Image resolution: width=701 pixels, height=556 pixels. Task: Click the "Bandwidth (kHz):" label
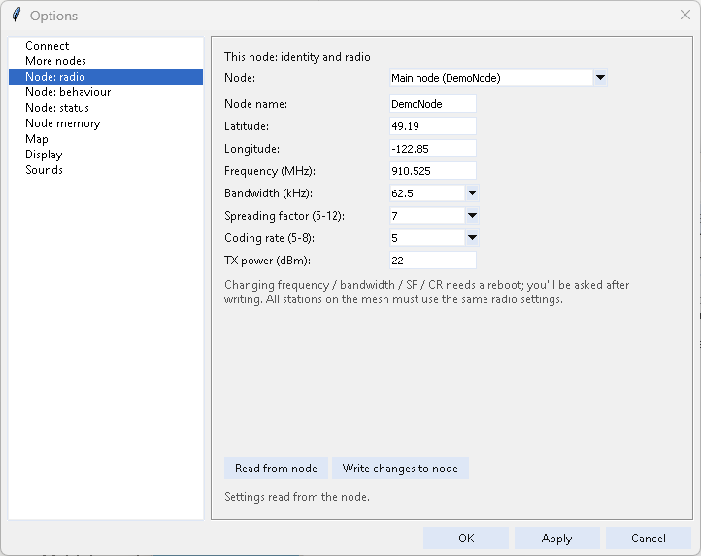[x=268, y=193]
